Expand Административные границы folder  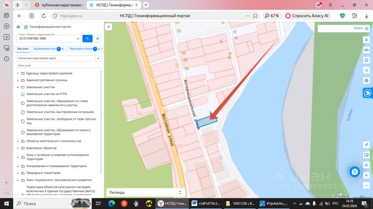tap(18, 80)
